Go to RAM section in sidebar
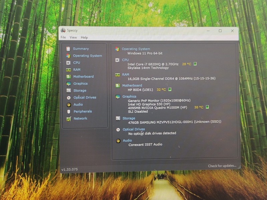267x200 pixels. (77, 70)
